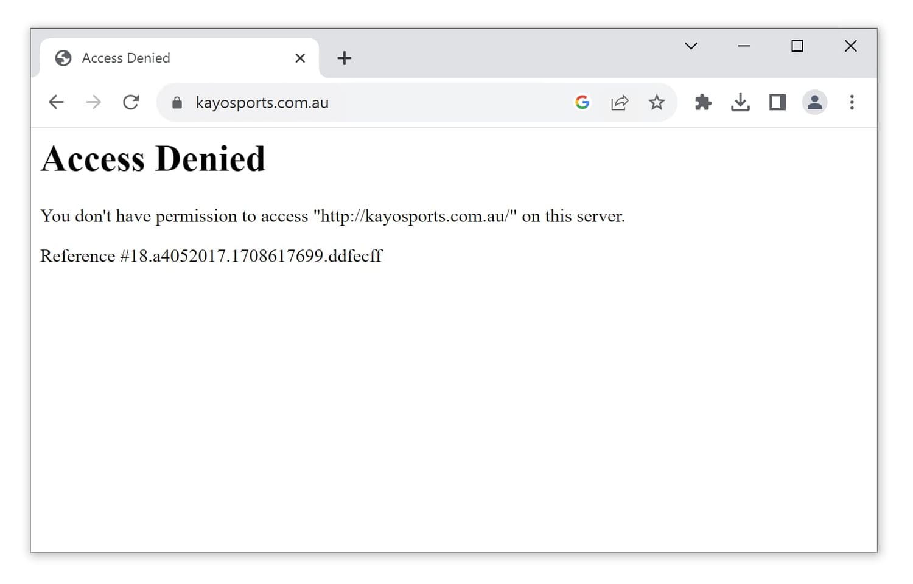Navigate back with the back arrow
The width and height of the screenshot is (913, 584).
coord(56,102)
